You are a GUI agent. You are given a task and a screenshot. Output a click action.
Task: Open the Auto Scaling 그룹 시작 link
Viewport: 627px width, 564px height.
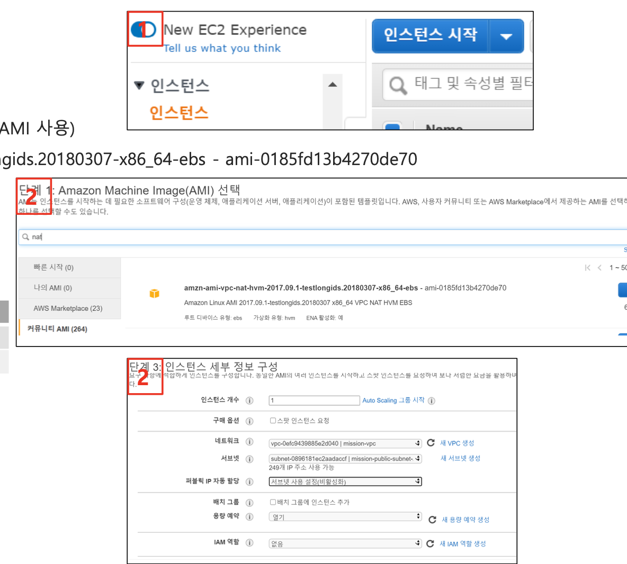pyautogui.click(x=393, y=400)
